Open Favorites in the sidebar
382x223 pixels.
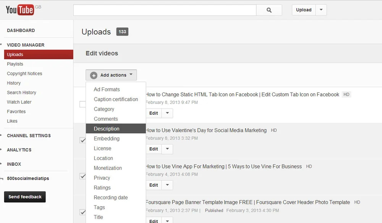[x=16, y=112]
